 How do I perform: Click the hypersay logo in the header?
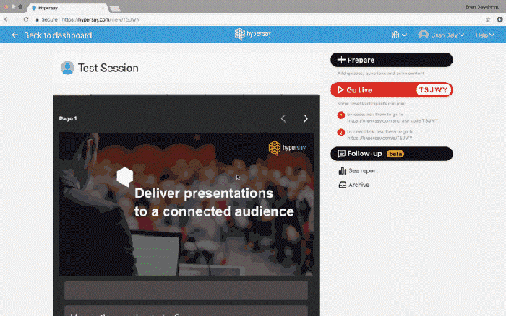click(253, 34)
